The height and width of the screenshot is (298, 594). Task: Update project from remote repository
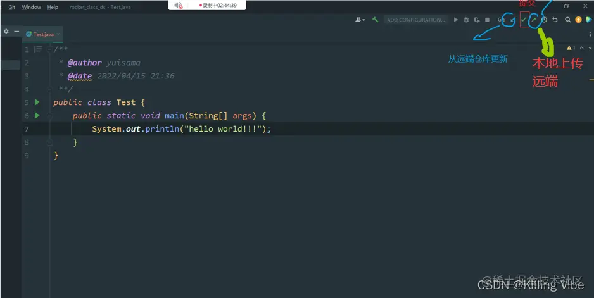[x=512, y=20]
